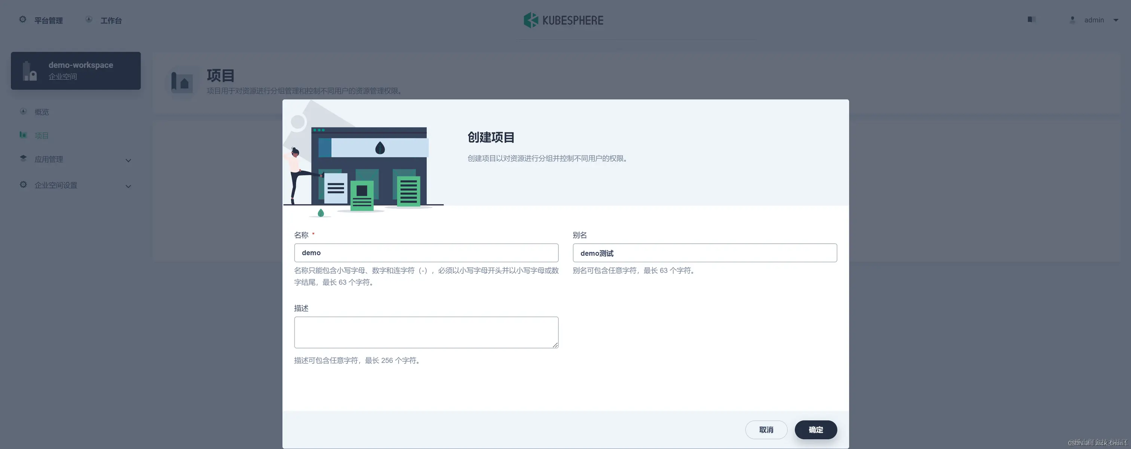Click the demo-workspace building icon
This screenshot has height=449, width=1131.
[30, 71]
